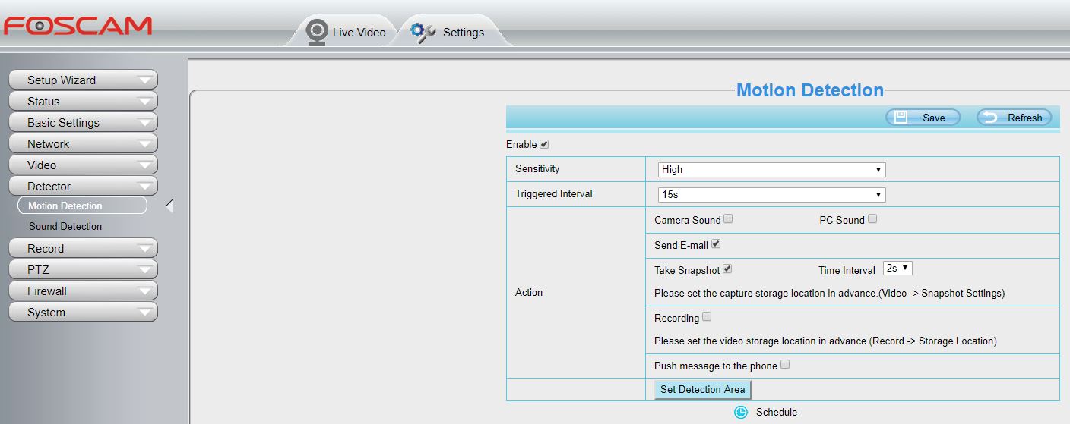Click the floppy disk Save icon
1070x424 pixels.
[x=901, y=118]
